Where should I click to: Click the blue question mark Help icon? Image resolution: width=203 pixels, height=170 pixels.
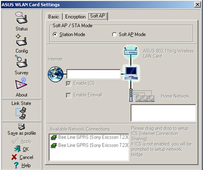point(16,165)
